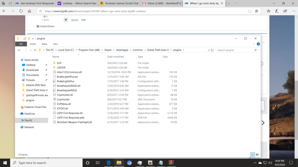The image size is (298, 167).
Task: Select Albo1125.Common.dll file
Action: (69, 72)
